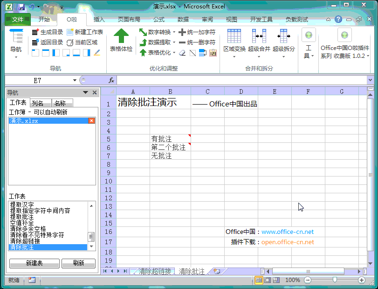Open Excel Help with the question mark

[338, 19]
